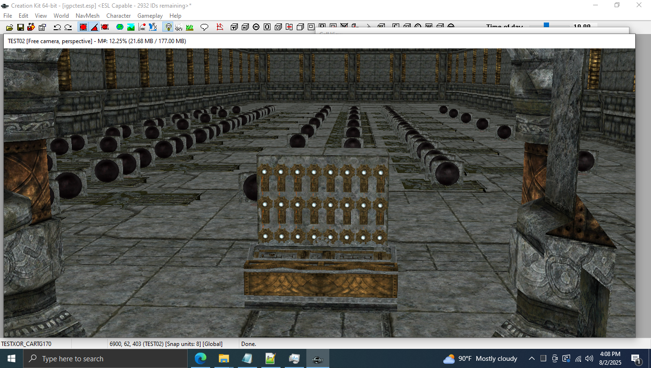Click the Fx water toolbar icon
Image resolution: width=651 pixels, height=368 pixels.
pyautogui.click(x=153, y=27)
